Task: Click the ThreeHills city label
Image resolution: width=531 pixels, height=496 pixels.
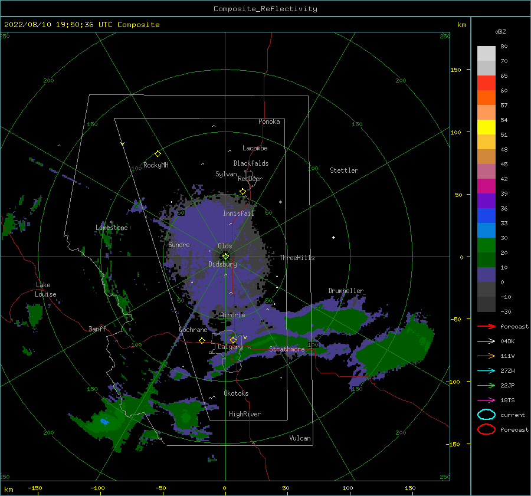Action: tap(297, 258)
